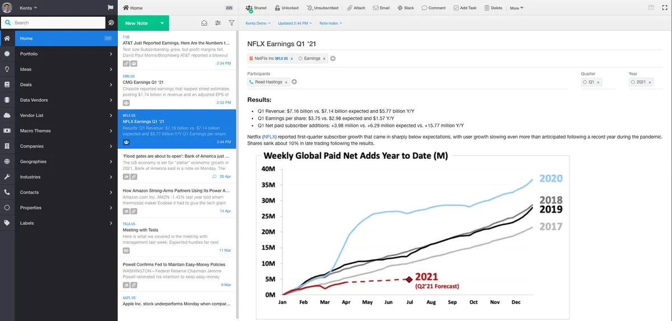
Task: Open the sliders settings icon above notes
Action: 218,23
